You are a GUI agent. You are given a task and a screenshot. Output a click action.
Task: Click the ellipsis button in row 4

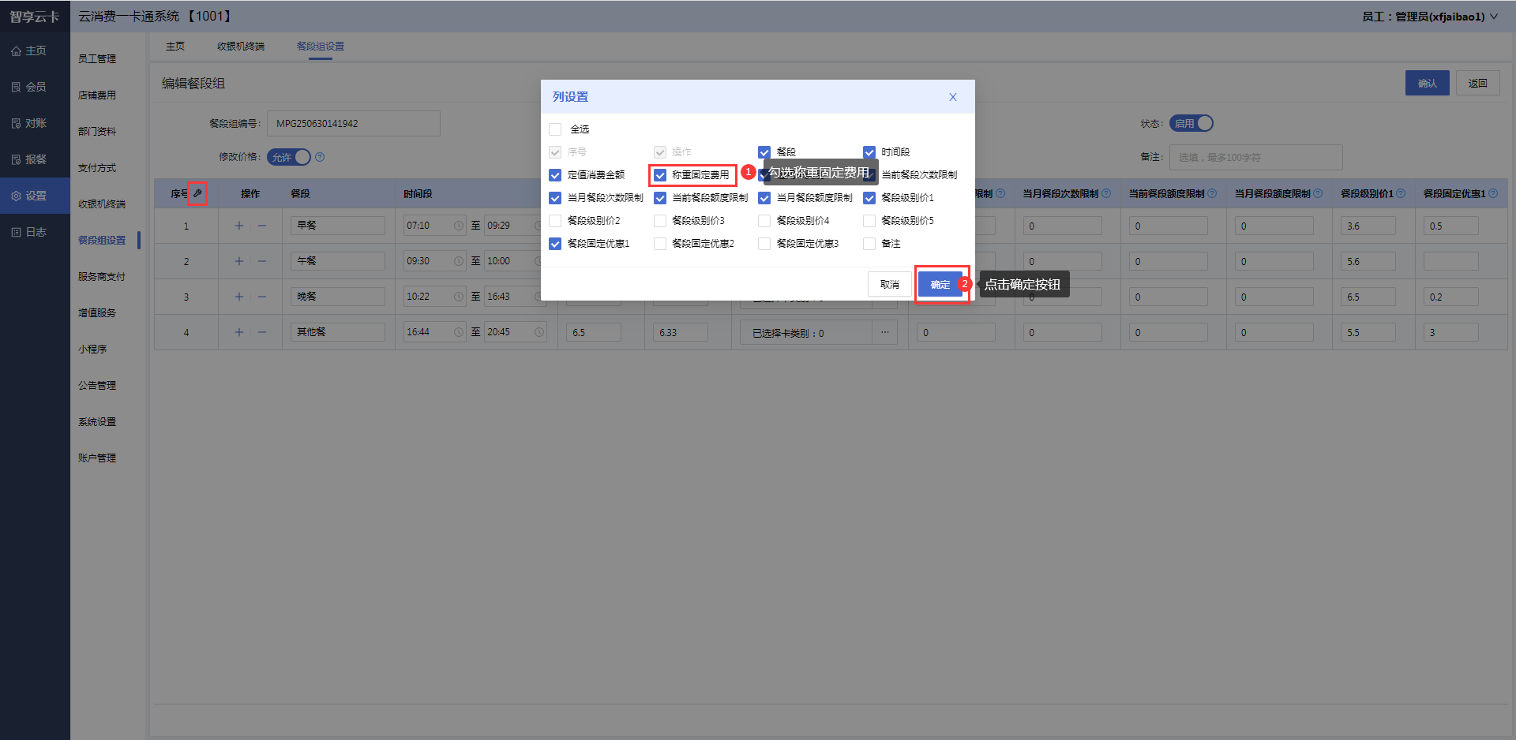point(884,332)
